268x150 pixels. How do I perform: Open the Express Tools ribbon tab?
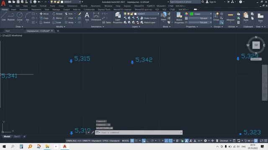pos(104,10)
